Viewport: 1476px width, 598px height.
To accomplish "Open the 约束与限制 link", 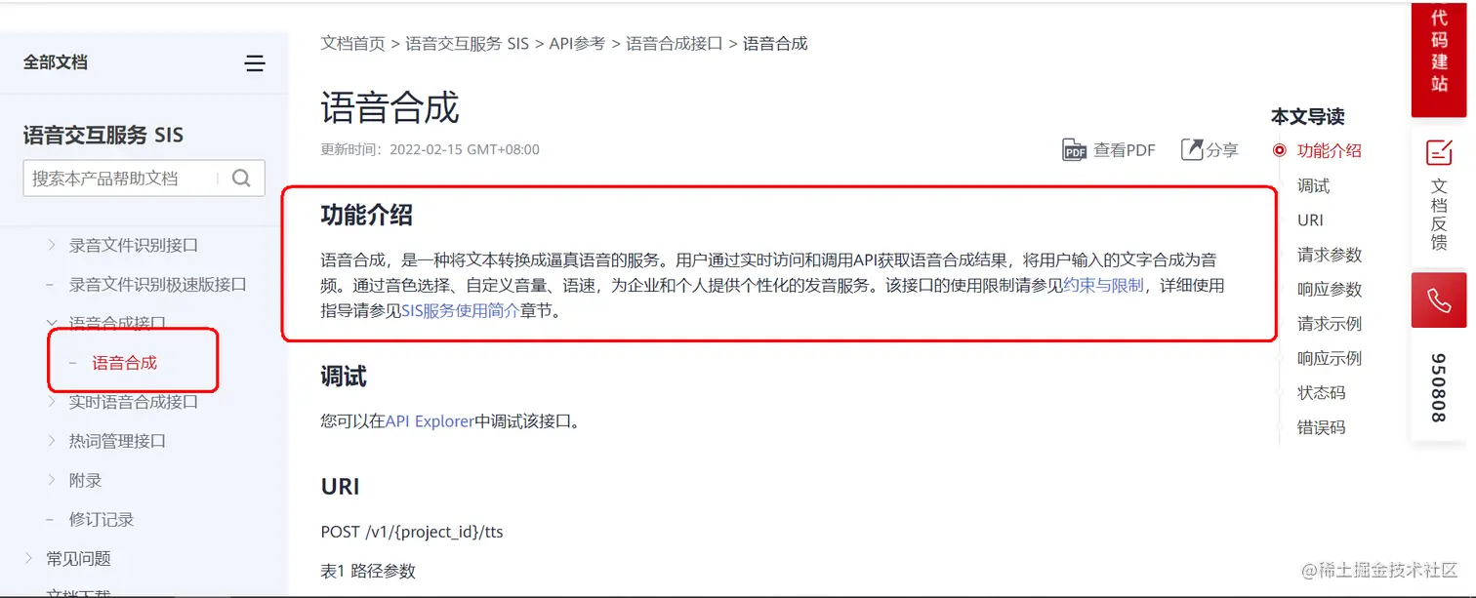I will 1103,286.
